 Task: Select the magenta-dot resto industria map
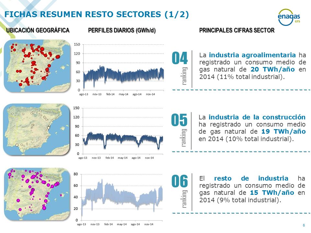(37, 194)
